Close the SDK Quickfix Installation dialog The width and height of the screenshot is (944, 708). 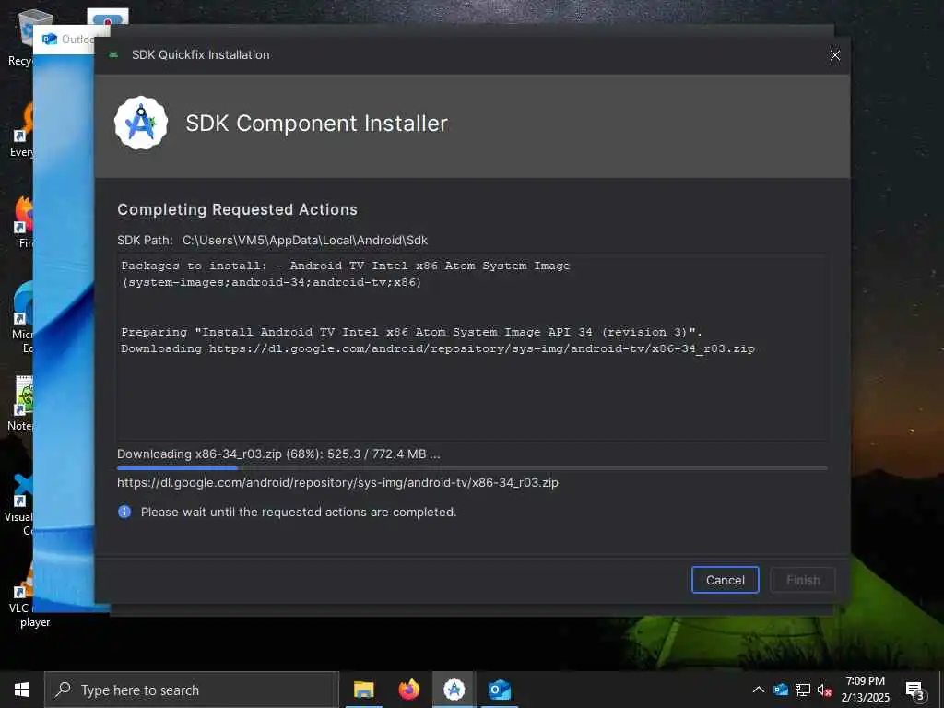click(x=834, y=55)
